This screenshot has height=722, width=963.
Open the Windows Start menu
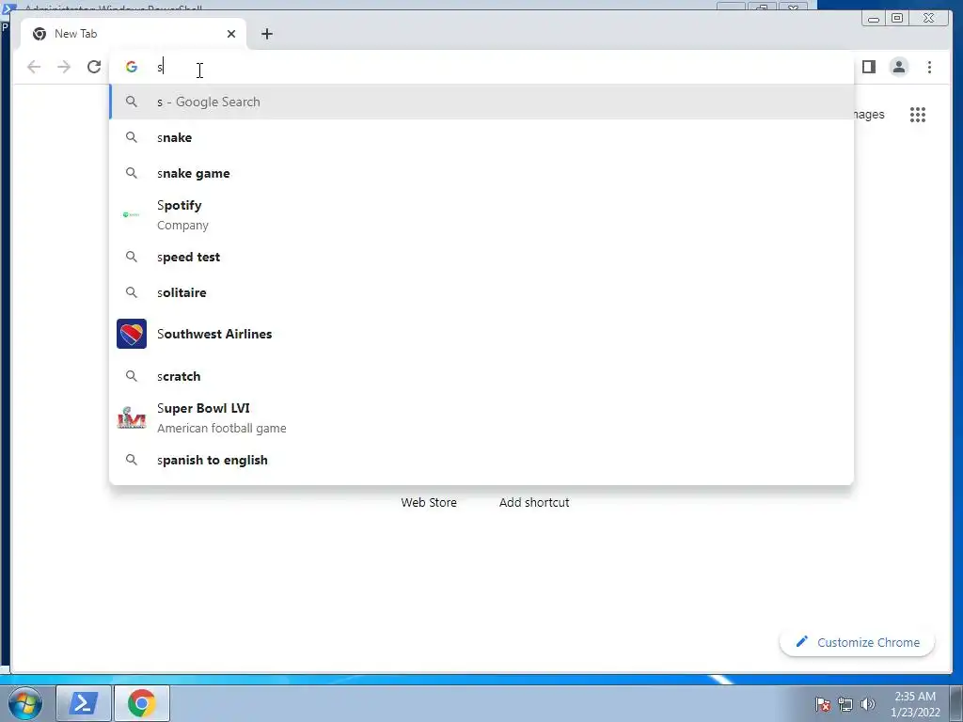[x=24, y=703]
